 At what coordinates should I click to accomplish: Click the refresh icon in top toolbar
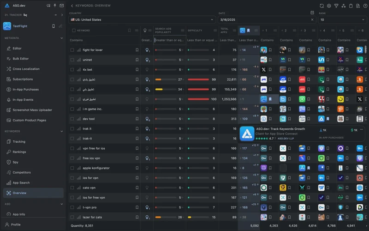[321, 6]
